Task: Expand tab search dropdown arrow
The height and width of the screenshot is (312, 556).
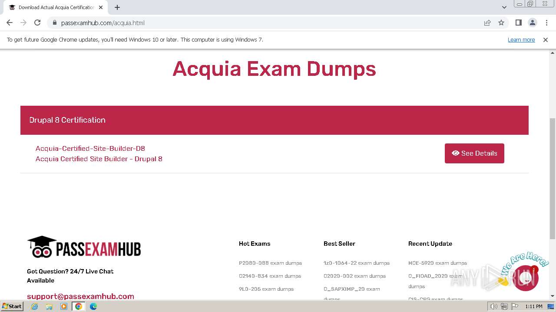Action: pyautogui.click(x=504, y=7)
